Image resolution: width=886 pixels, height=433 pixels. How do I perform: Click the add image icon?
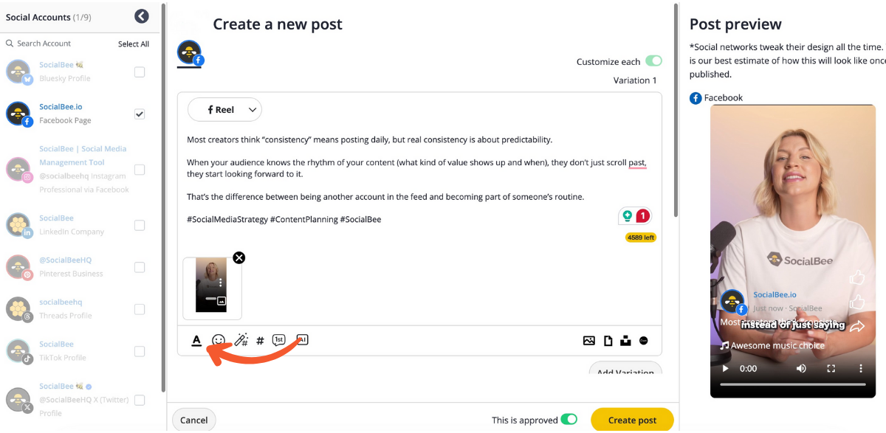point(588,341)
